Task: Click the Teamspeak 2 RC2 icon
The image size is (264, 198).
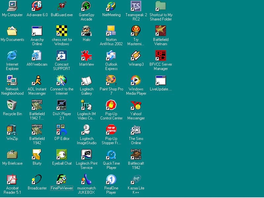Action: [136, 6]
